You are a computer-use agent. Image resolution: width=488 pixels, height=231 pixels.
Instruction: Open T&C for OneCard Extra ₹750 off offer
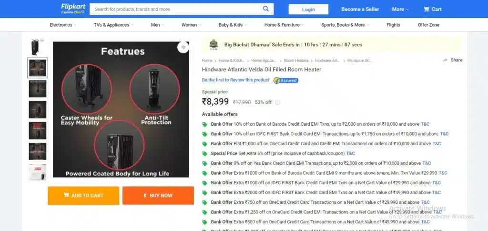coord(426,202)
